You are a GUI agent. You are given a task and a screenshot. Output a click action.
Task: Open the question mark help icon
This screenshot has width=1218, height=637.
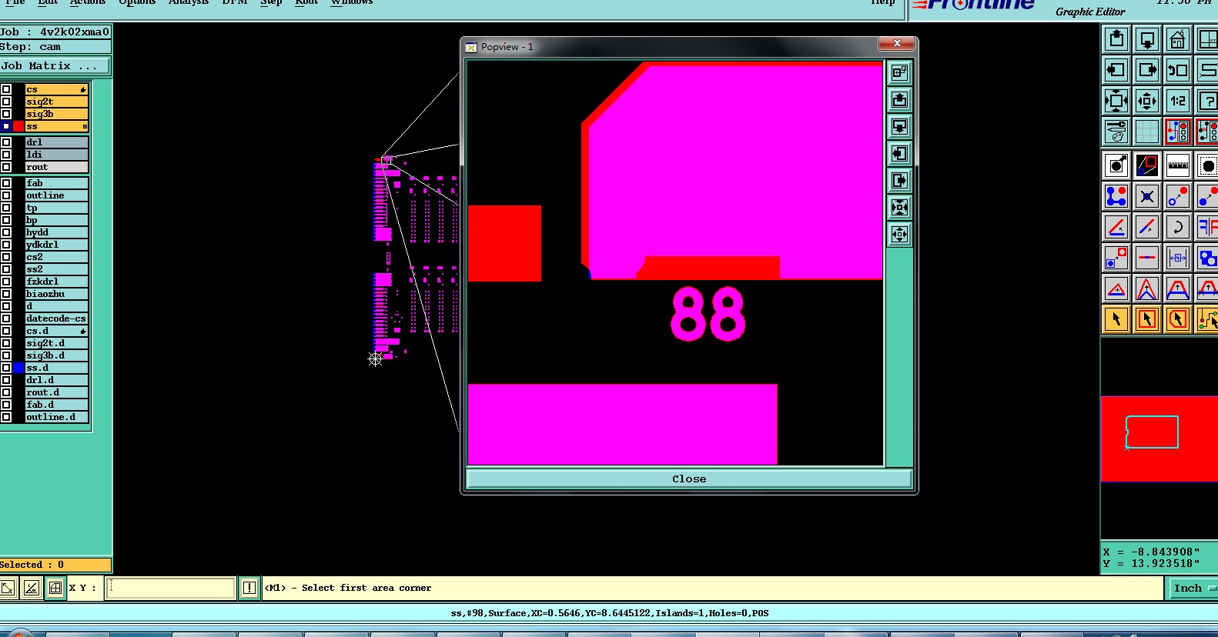pos(1207,101)
